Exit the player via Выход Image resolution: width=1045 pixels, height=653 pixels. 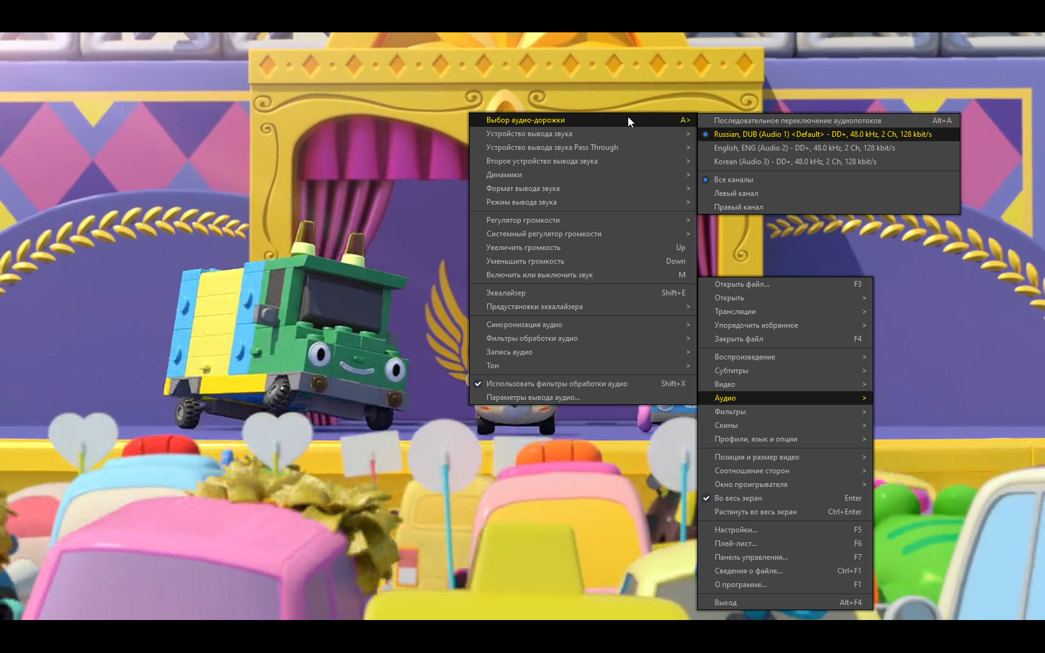coord(725,602)
